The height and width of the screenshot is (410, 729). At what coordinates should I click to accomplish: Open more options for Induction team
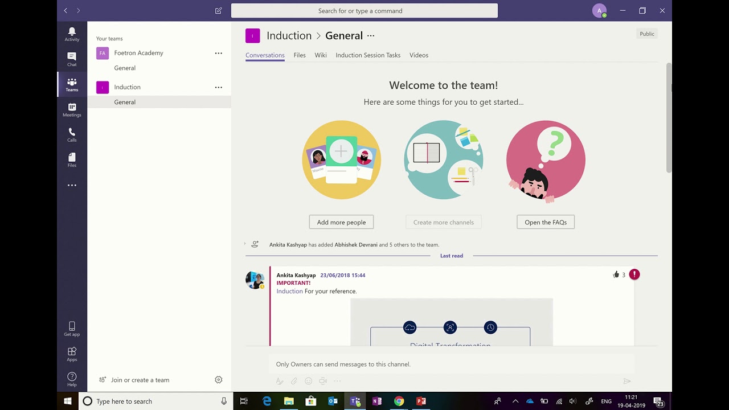[218, 87]
